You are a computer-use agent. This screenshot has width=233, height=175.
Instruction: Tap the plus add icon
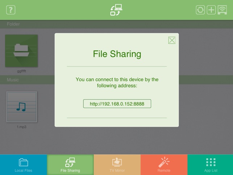pos(211,10)
